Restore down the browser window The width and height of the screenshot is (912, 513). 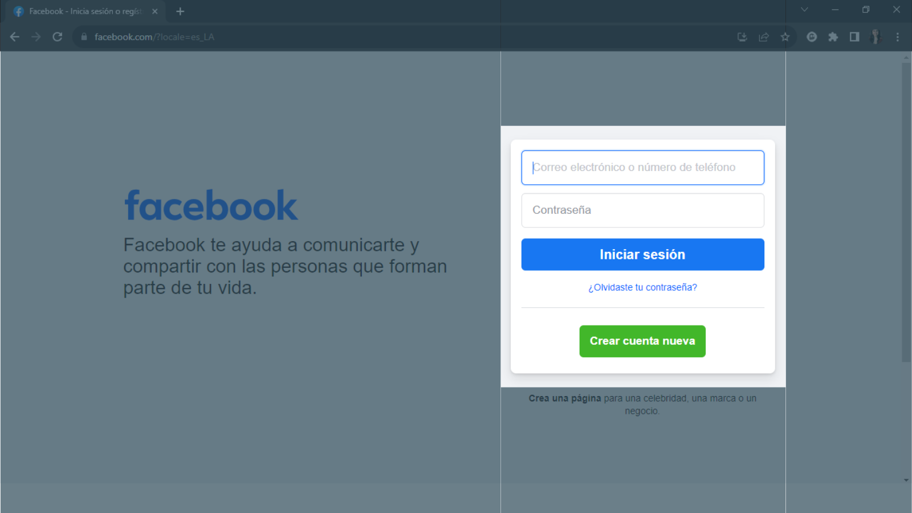(866, 10)
